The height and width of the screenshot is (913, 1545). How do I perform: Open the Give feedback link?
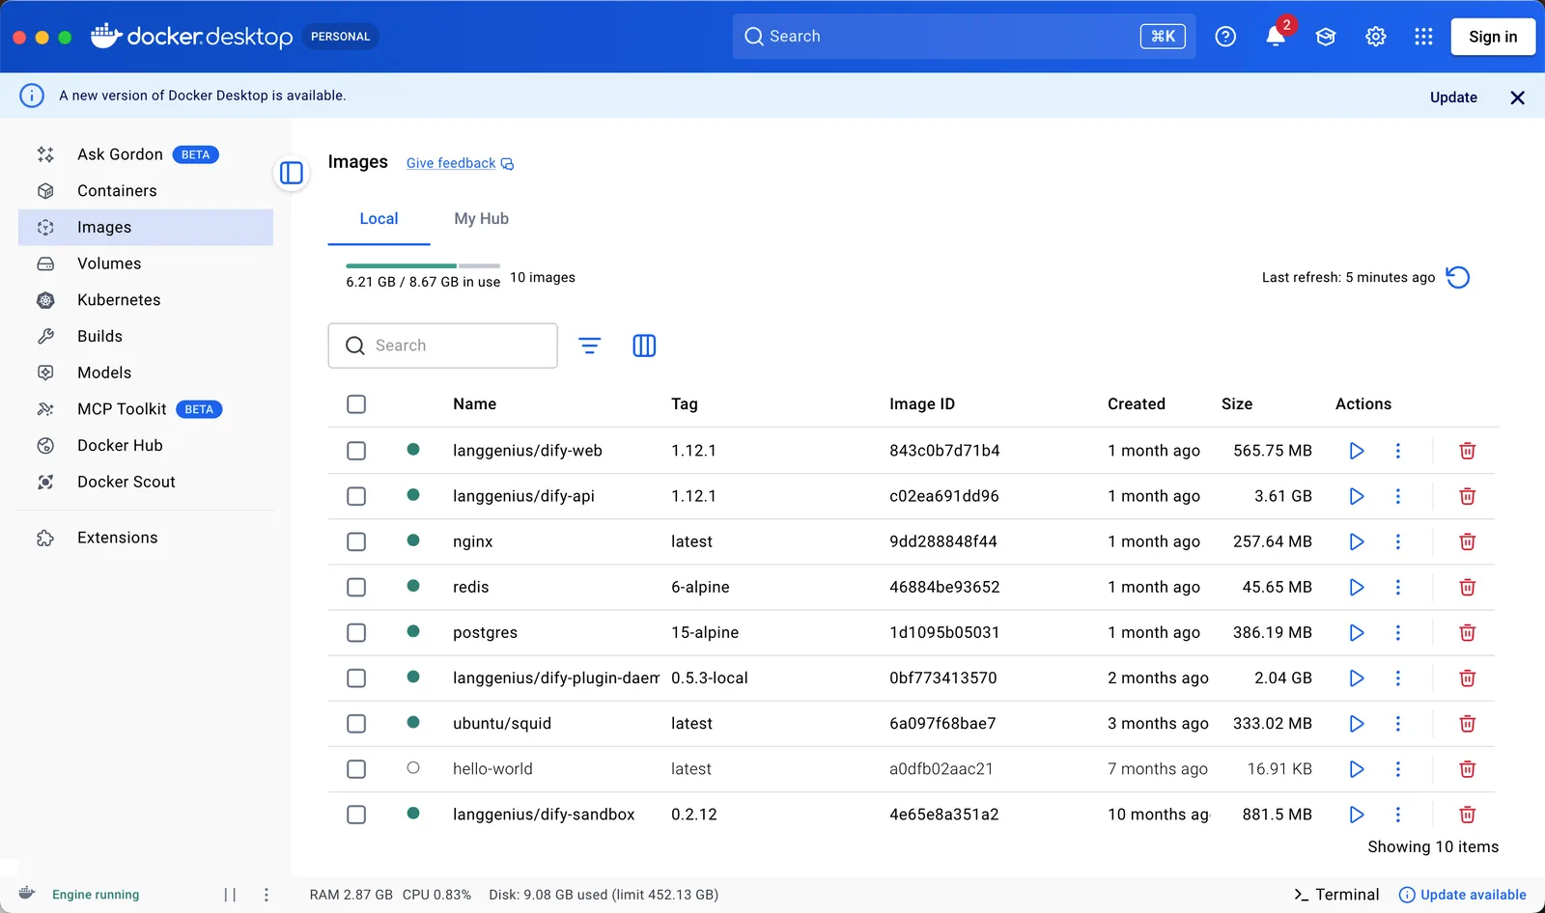(460, 163)
